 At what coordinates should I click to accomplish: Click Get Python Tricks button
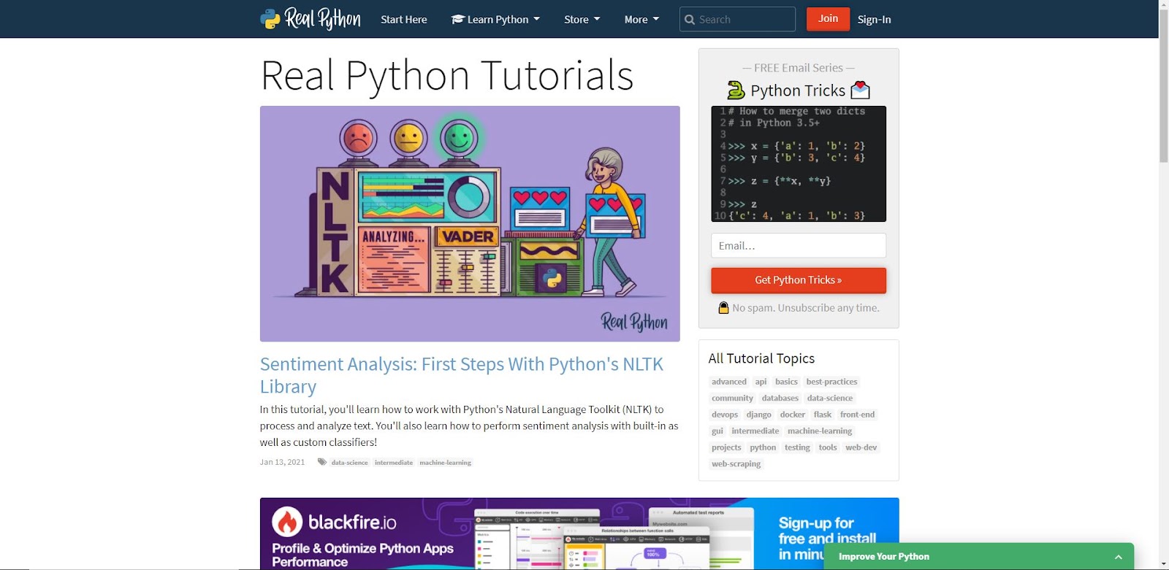click(x=798, y=280)
